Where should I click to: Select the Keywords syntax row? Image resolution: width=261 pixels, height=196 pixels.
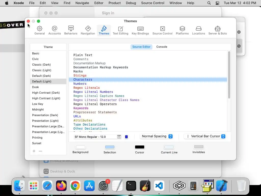tap(148, 108)
